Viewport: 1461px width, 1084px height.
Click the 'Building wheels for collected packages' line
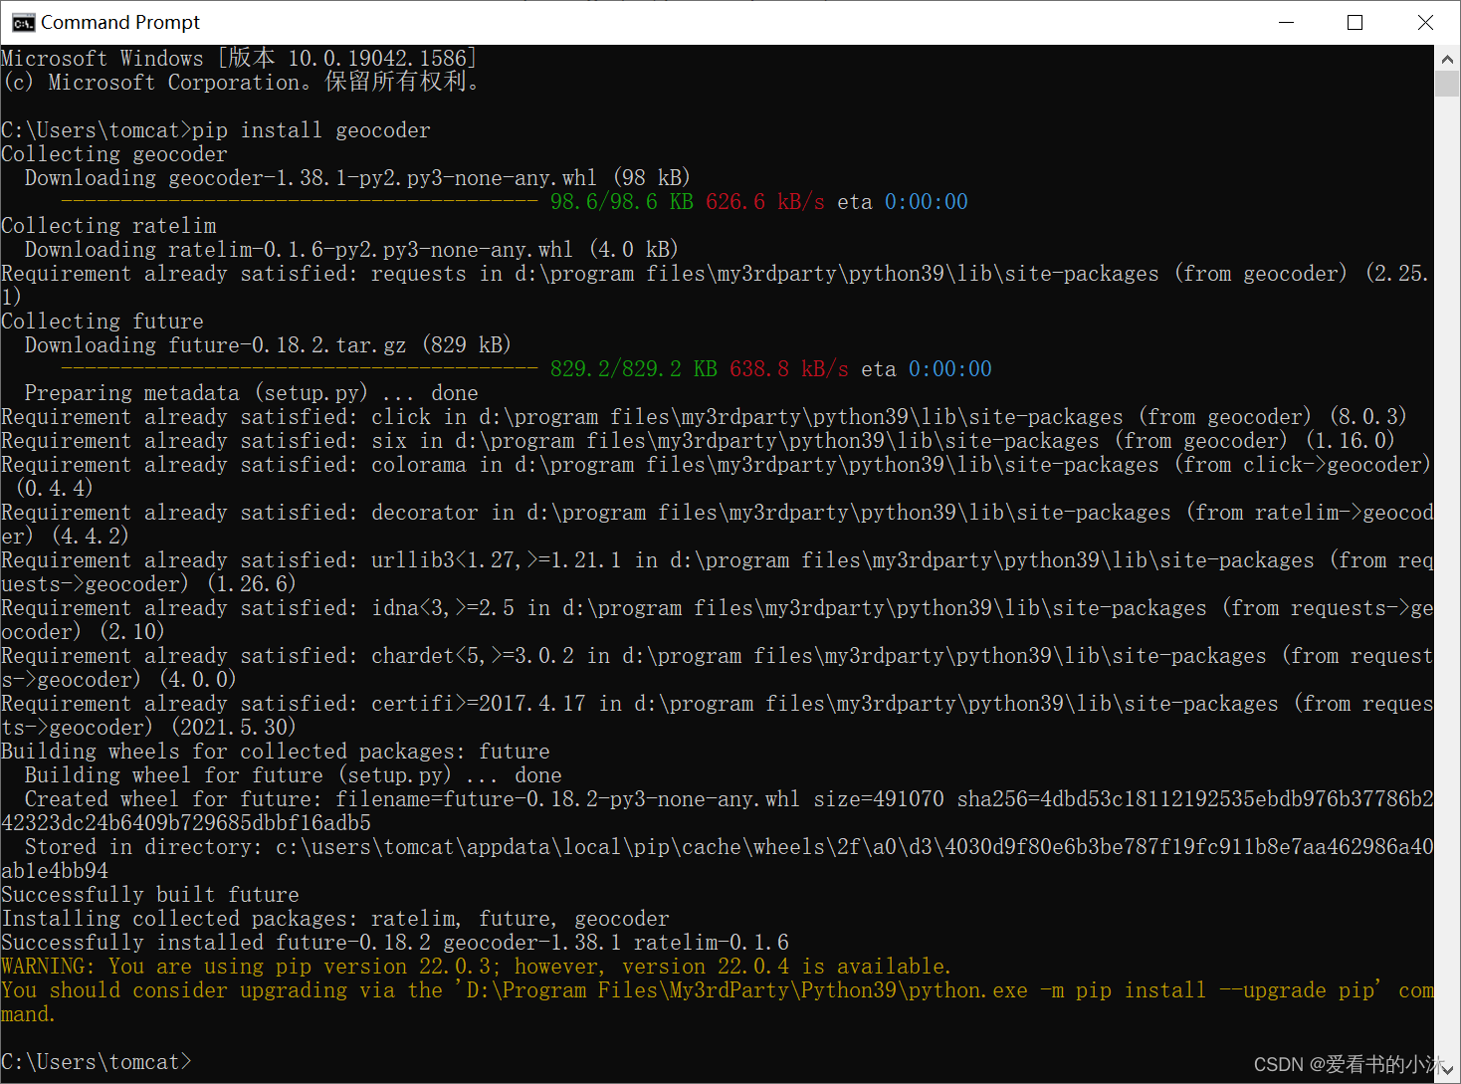(x=276, y=752)
